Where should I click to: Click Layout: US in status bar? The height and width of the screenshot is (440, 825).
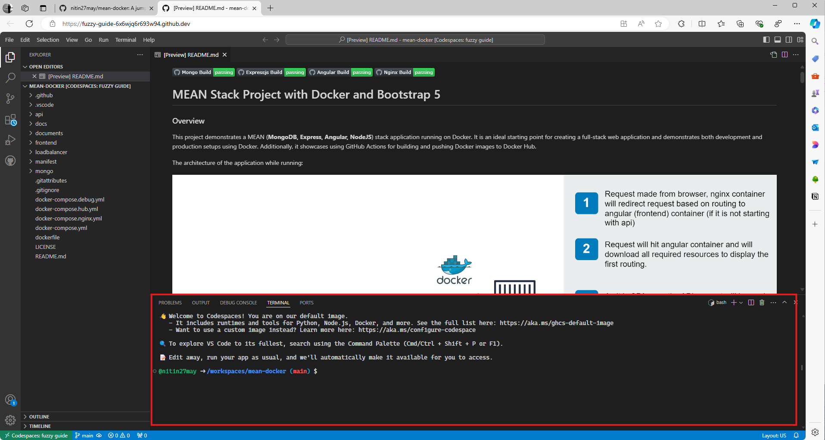click(774, 435)
